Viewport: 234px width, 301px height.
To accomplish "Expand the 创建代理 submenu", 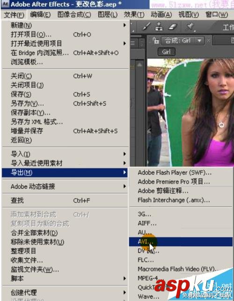I will (65, 293).
